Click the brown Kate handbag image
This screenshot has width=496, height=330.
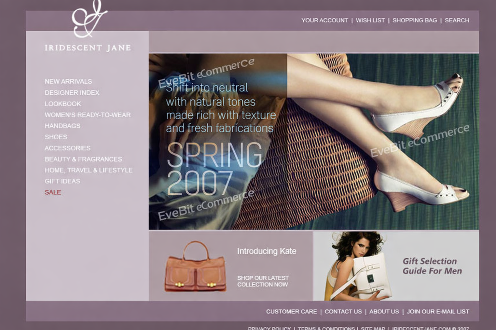coord(195,267)
